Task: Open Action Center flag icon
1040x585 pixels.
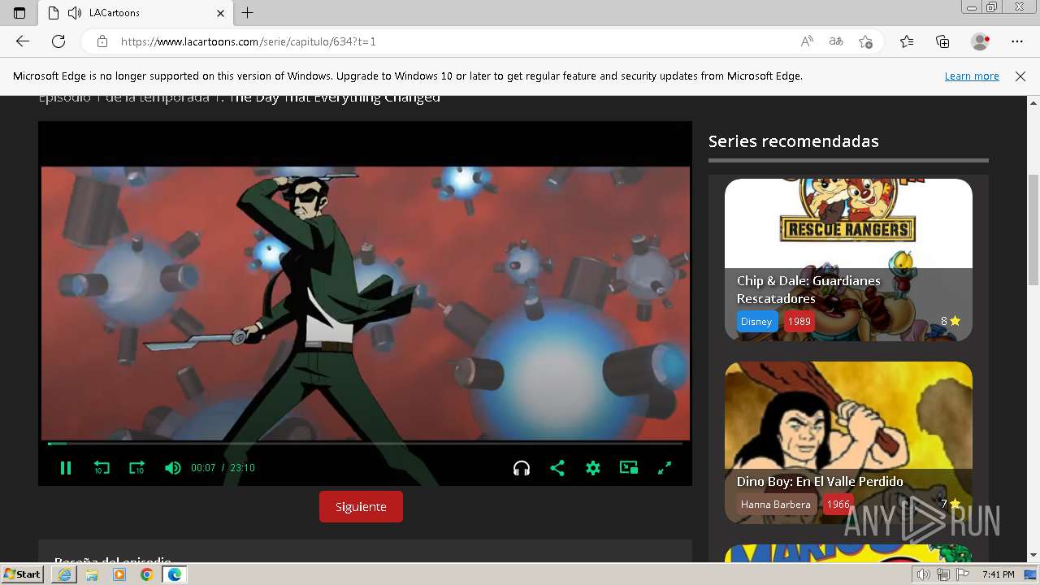Action: point(963,574)
